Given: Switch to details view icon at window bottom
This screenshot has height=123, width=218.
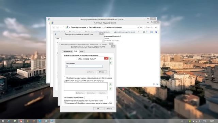Looking at the screenshot, I should click(154, 84).
